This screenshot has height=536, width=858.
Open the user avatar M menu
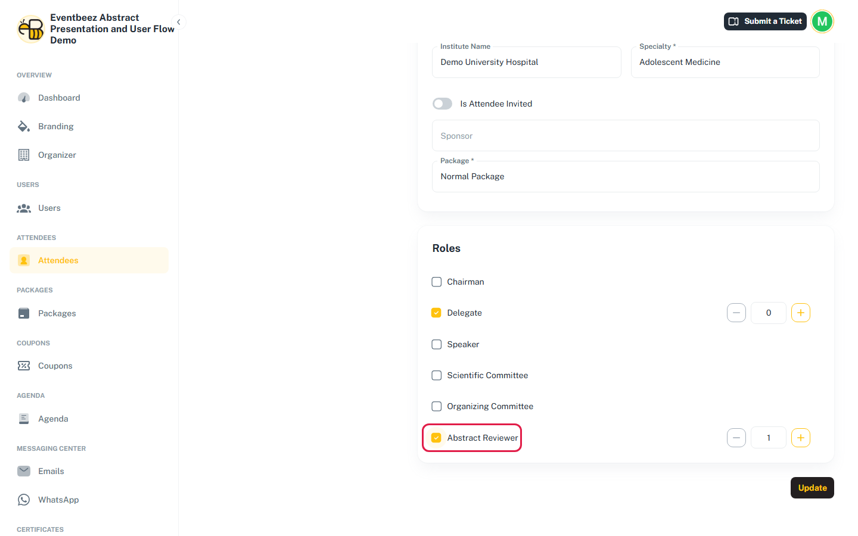(x=822, y=21)
